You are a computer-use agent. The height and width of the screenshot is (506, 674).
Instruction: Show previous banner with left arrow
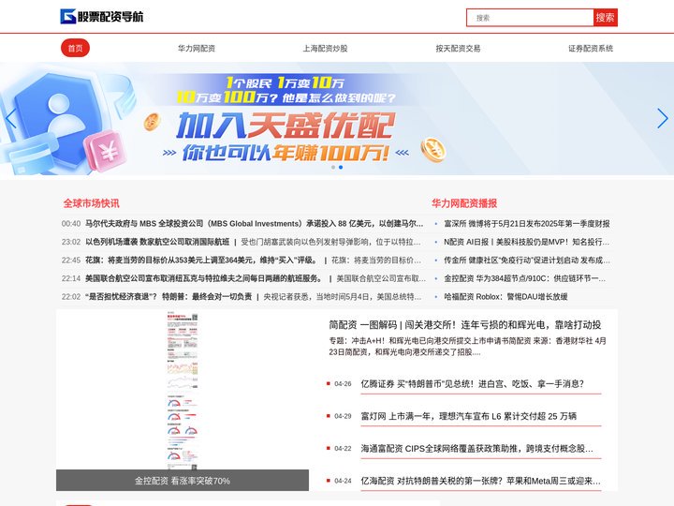coord(10,118)
